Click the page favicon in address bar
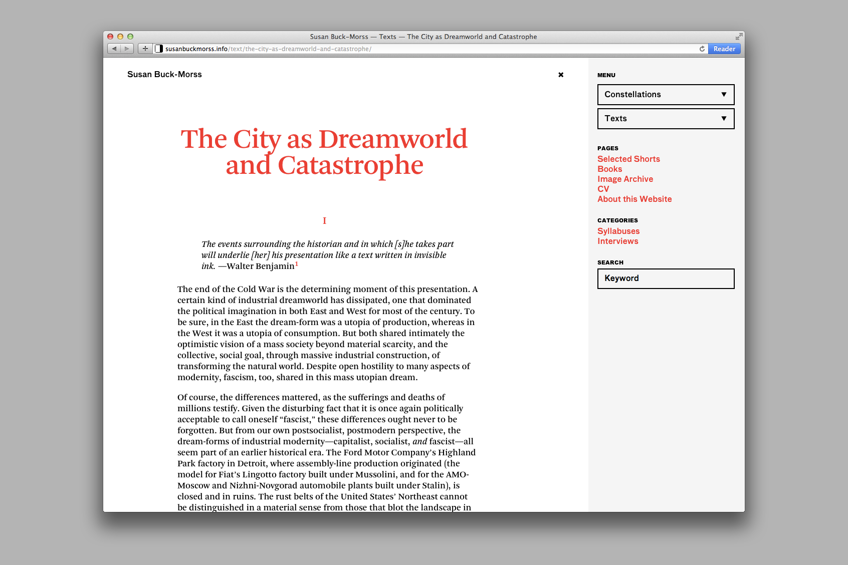Image resolution: width=848 pixels, height=565 pixels. [159, 49]
